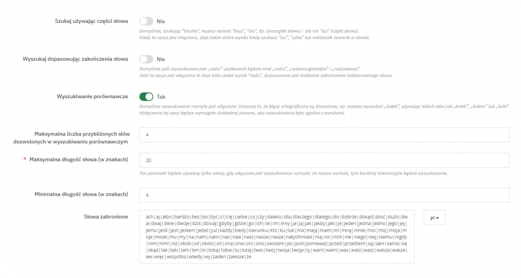Click the 'Szukaj używając części słowa' label
The height and width of the screenshot is (278, 521).
91,21
